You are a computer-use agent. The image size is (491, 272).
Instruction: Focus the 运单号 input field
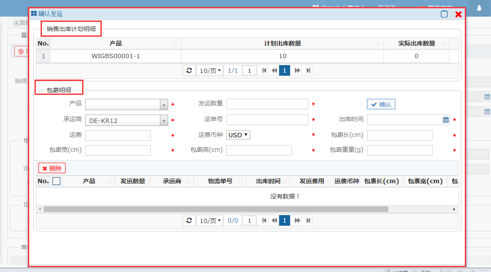[x=267, y=120]
